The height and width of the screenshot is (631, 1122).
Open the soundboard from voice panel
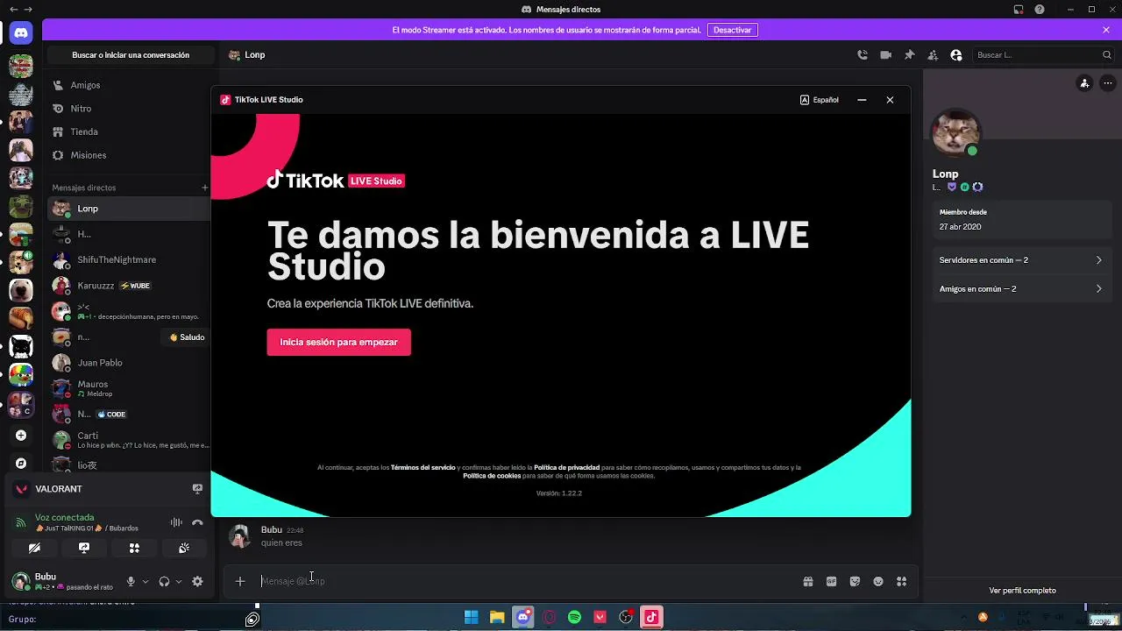[x=184, y=548]
